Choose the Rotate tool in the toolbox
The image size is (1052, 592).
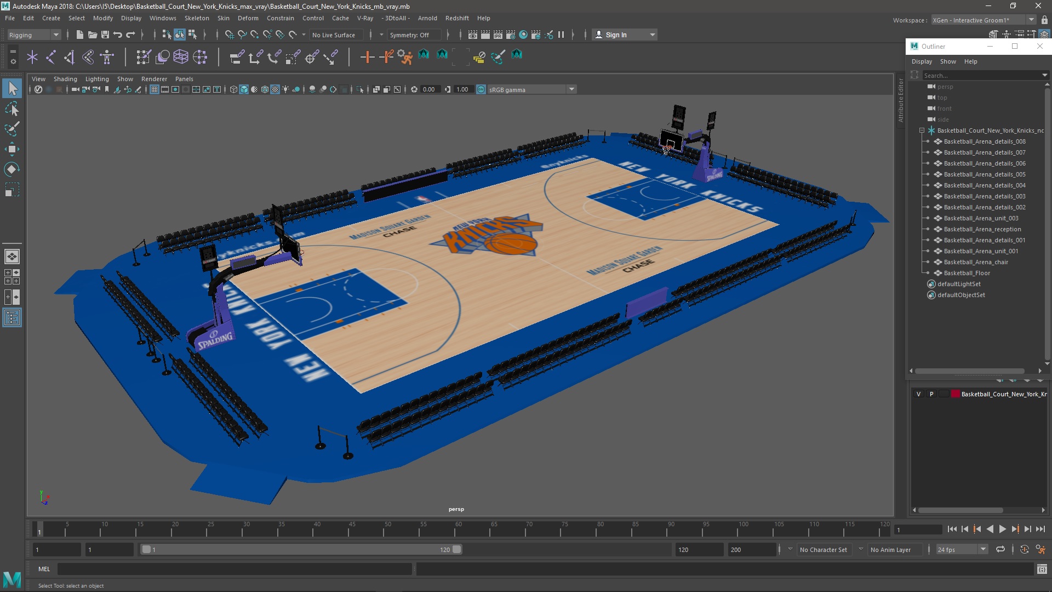(12, 169)
